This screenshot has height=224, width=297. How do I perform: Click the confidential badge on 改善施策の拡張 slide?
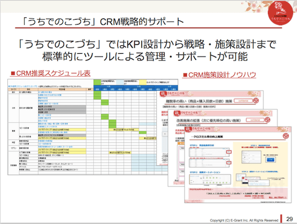coord(255,120)
